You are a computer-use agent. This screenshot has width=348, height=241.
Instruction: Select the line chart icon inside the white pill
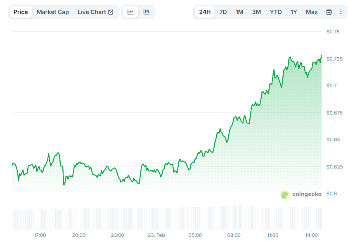click(130, 12)
